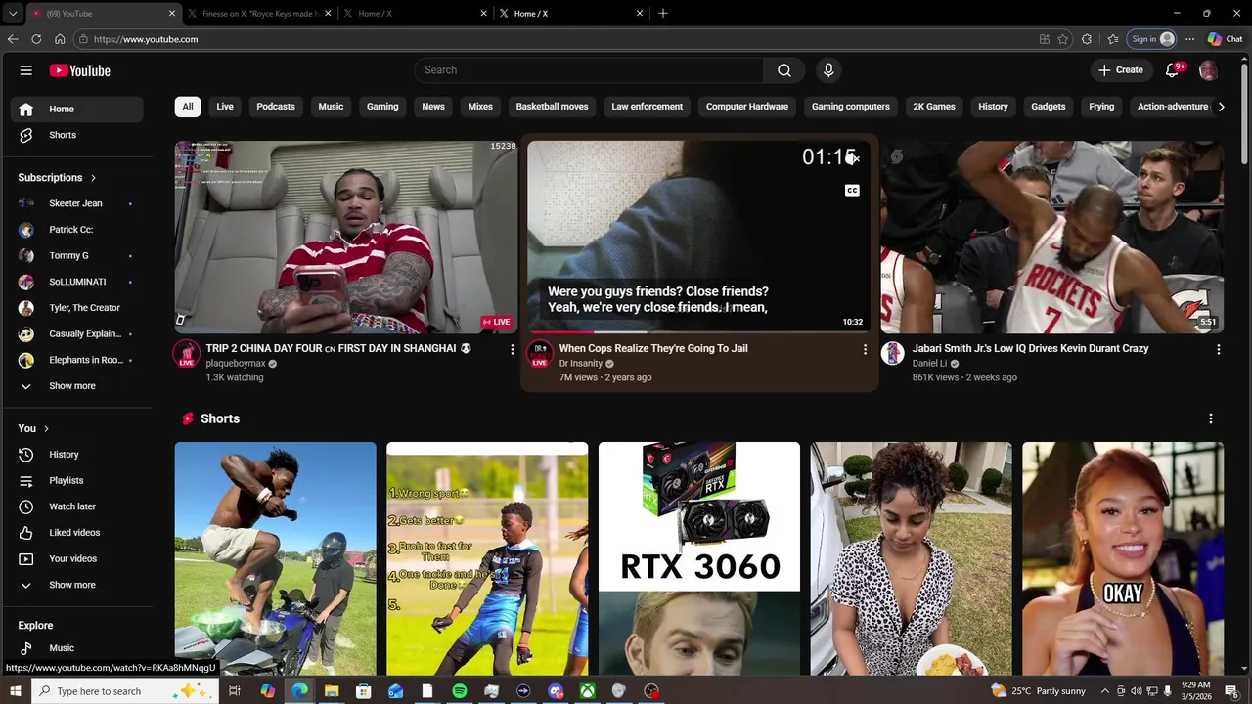Open the notifications bell

(x=1173, y=70)
